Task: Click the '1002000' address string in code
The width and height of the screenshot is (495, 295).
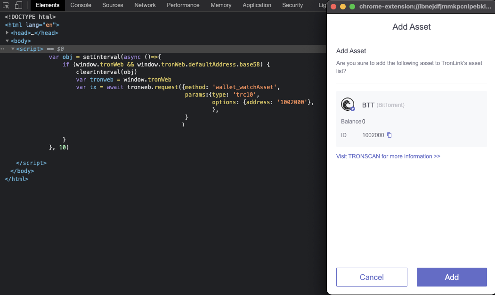Action: (x=292, y=102)
